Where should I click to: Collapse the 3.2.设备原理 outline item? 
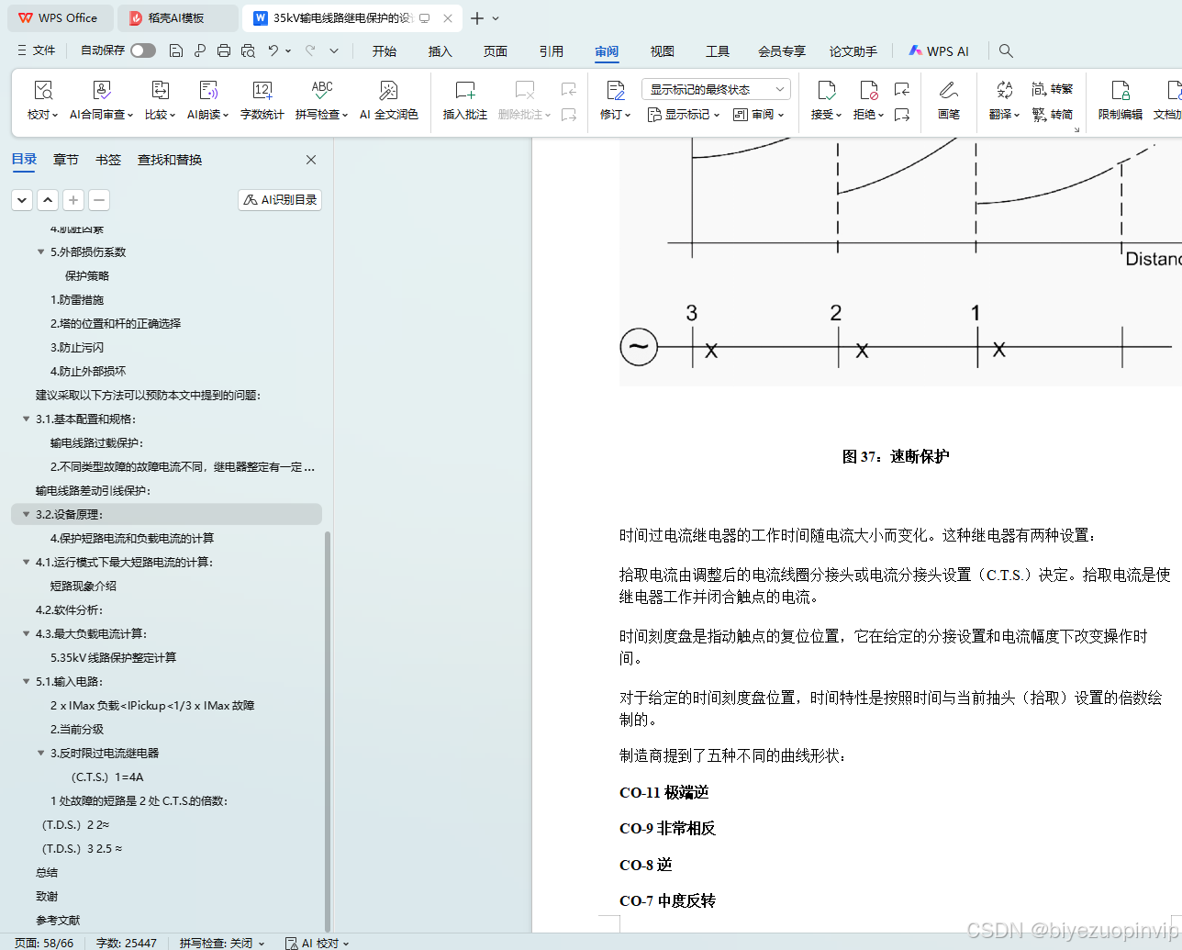[x=26, y=514]
